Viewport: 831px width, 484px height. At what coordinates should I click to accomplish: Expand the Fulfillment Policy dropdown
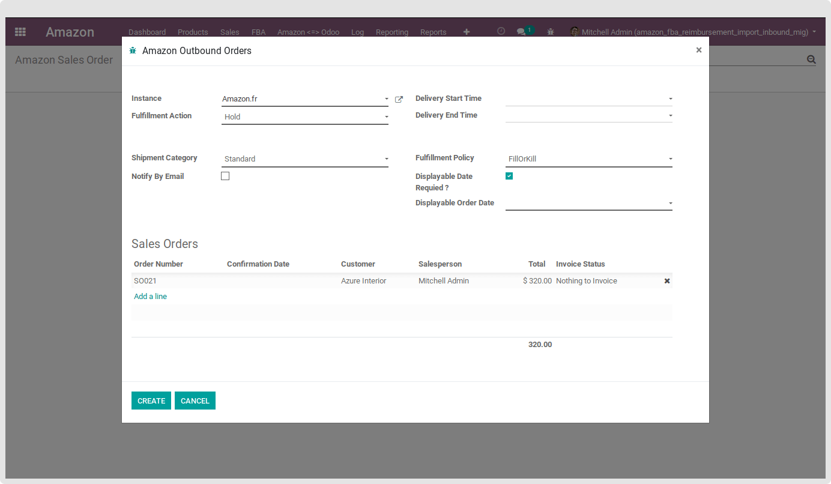[588, 159]
